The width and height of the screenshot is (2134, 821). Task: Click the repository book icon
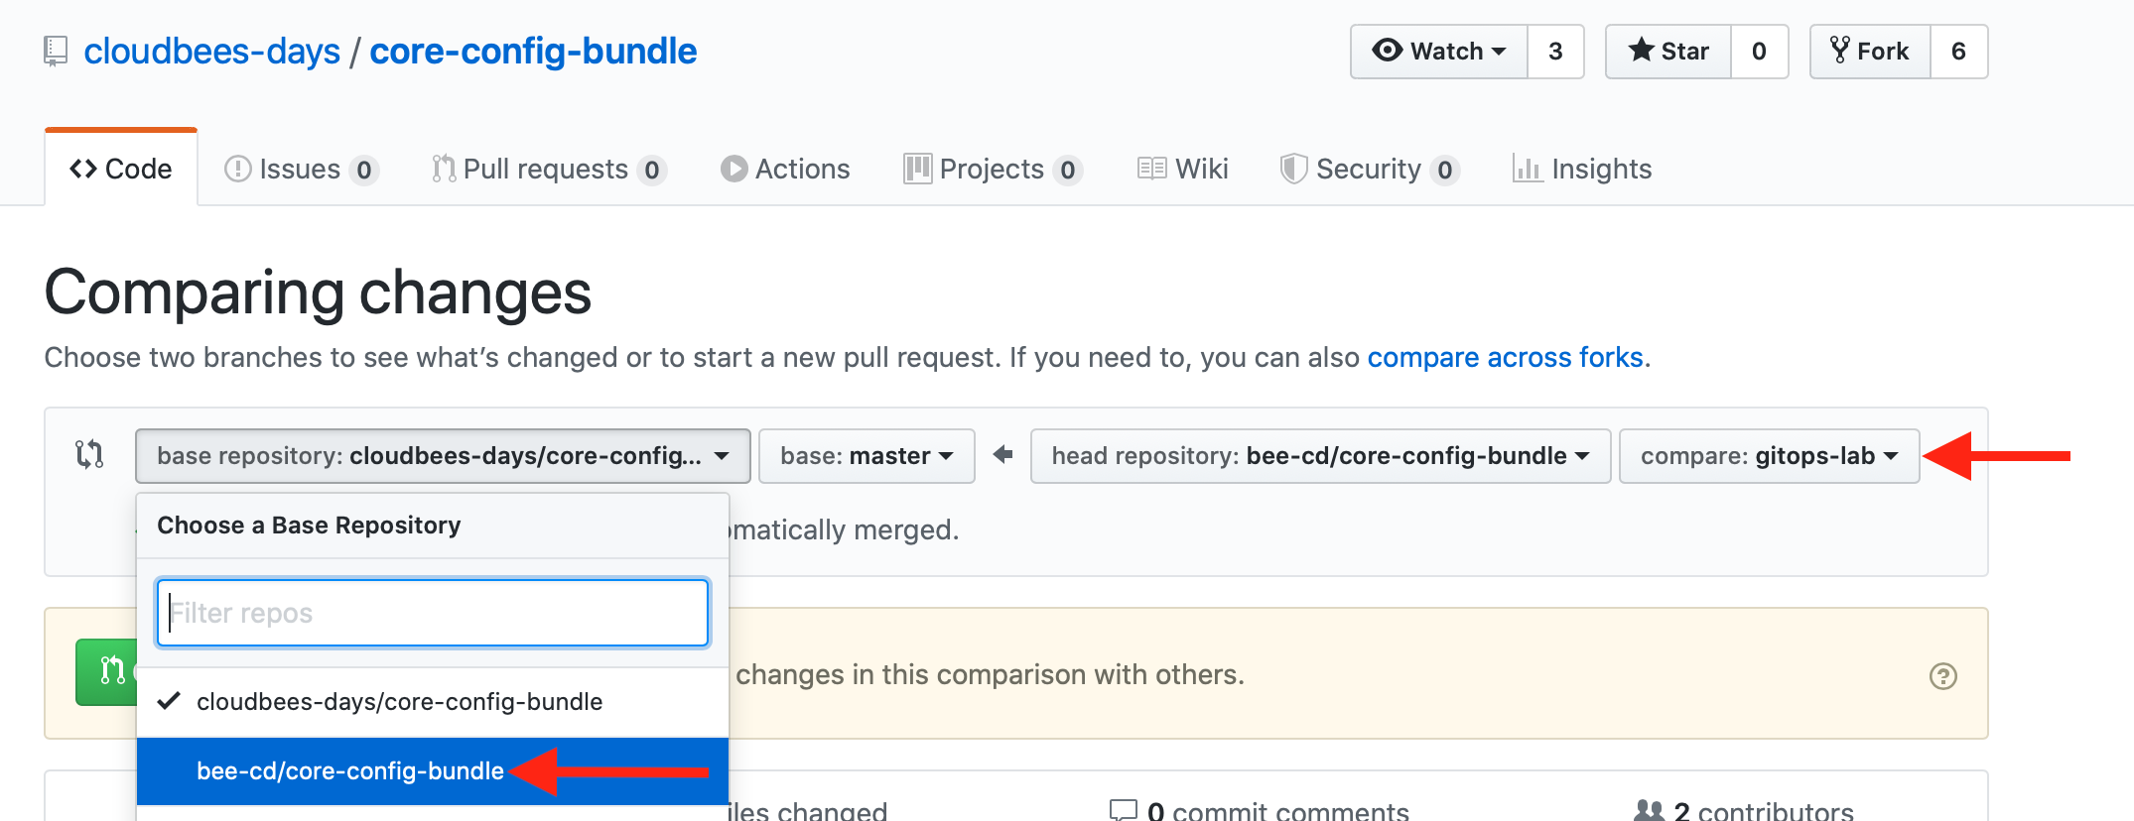point(56,51)
